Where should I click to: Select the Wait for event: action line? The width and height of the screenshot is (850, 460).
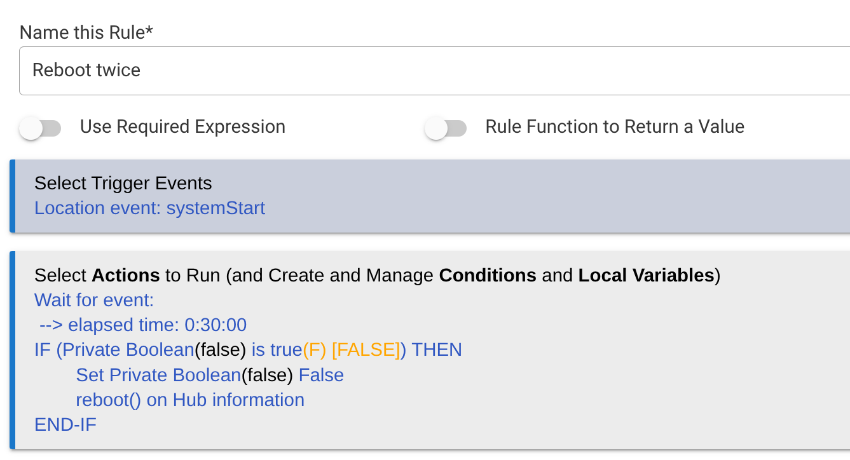tap(94, 300)
